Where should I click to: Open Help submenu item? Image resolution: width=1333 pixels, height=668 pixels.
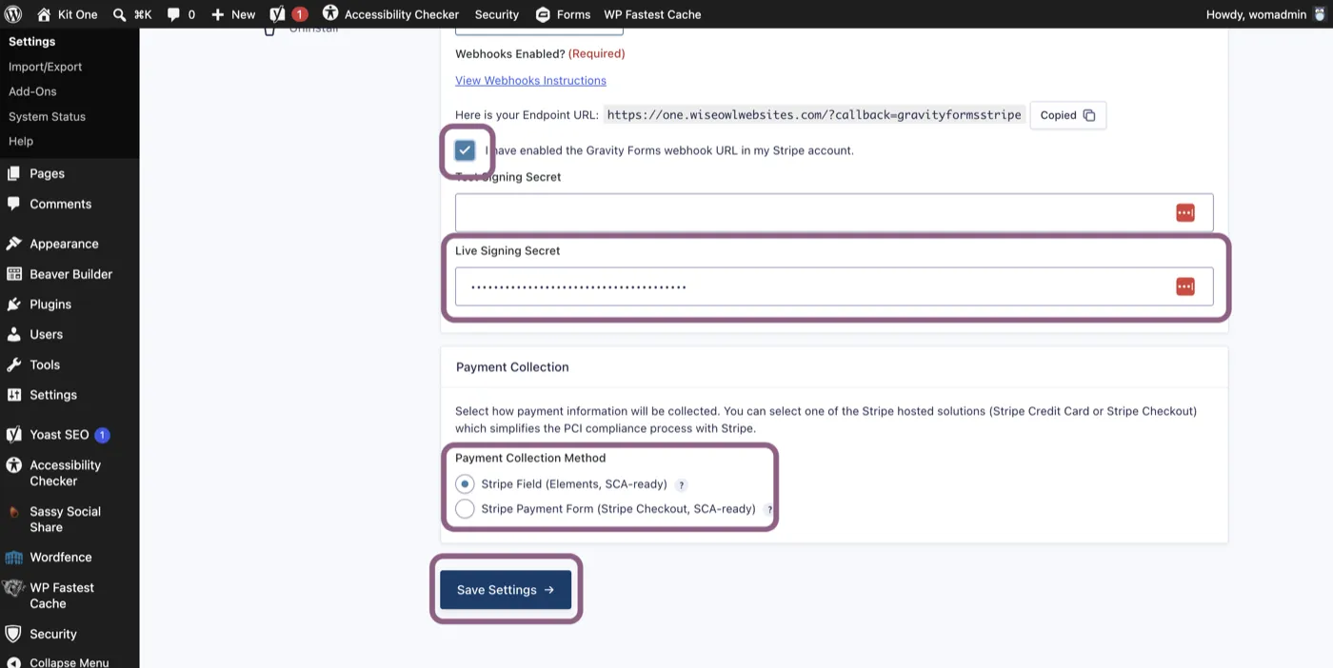(x=21, y=141)
